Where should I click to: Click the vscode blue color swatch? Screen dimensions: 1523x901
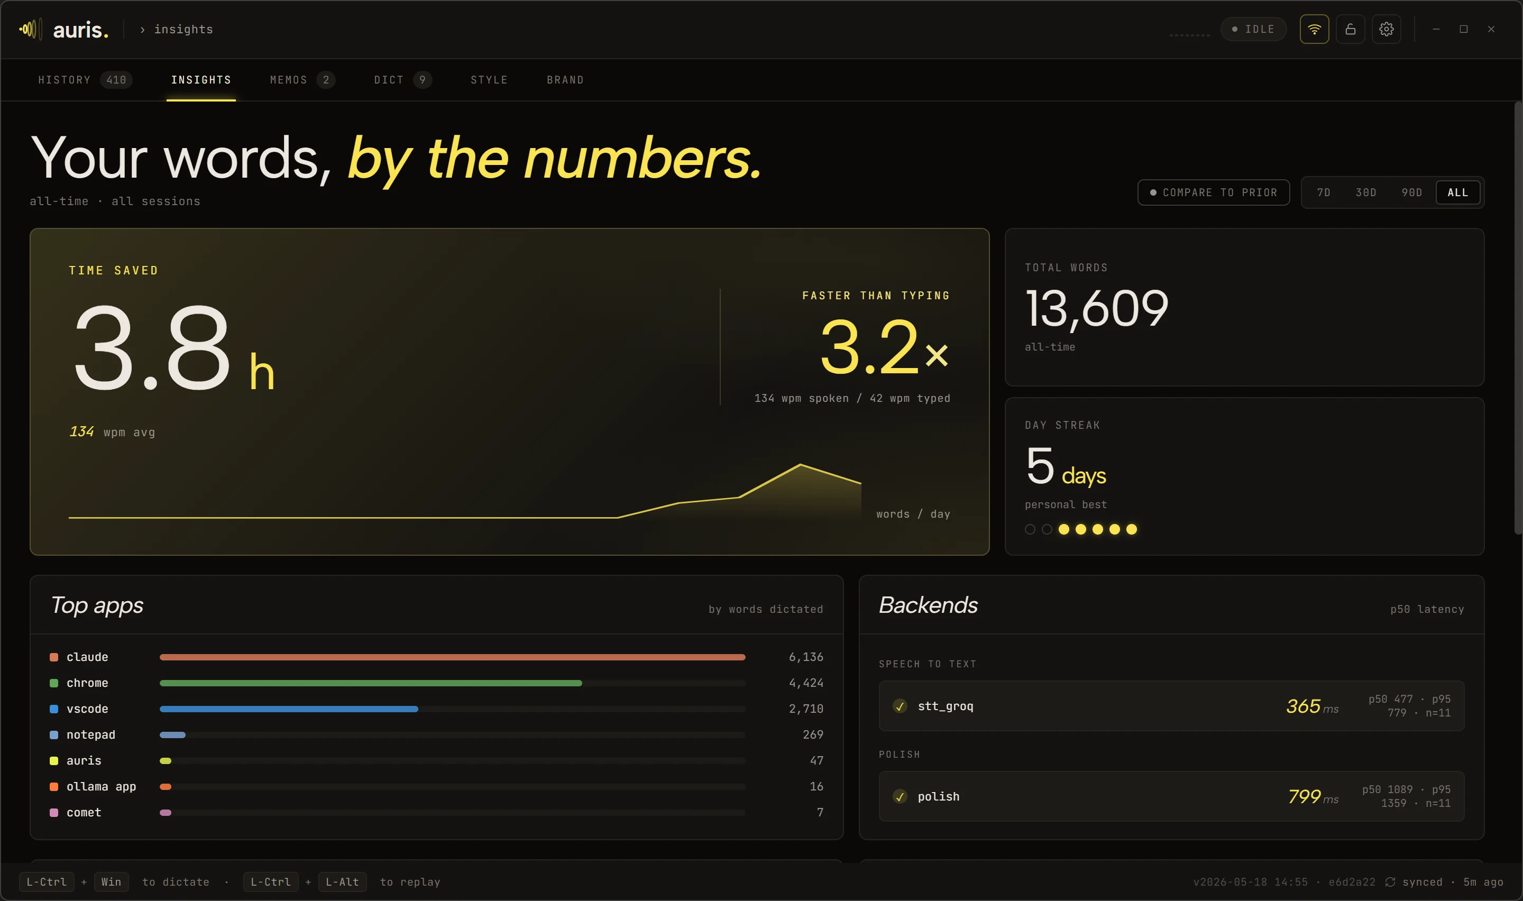[54, 709]
